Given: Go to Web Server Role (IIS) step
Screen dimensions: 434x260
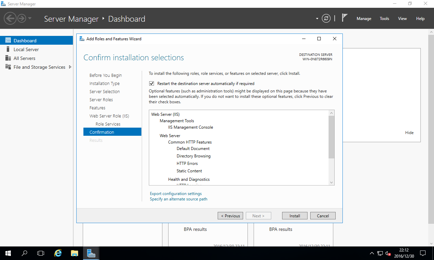Looking at the screenshot, I should (x=109, y=116).
